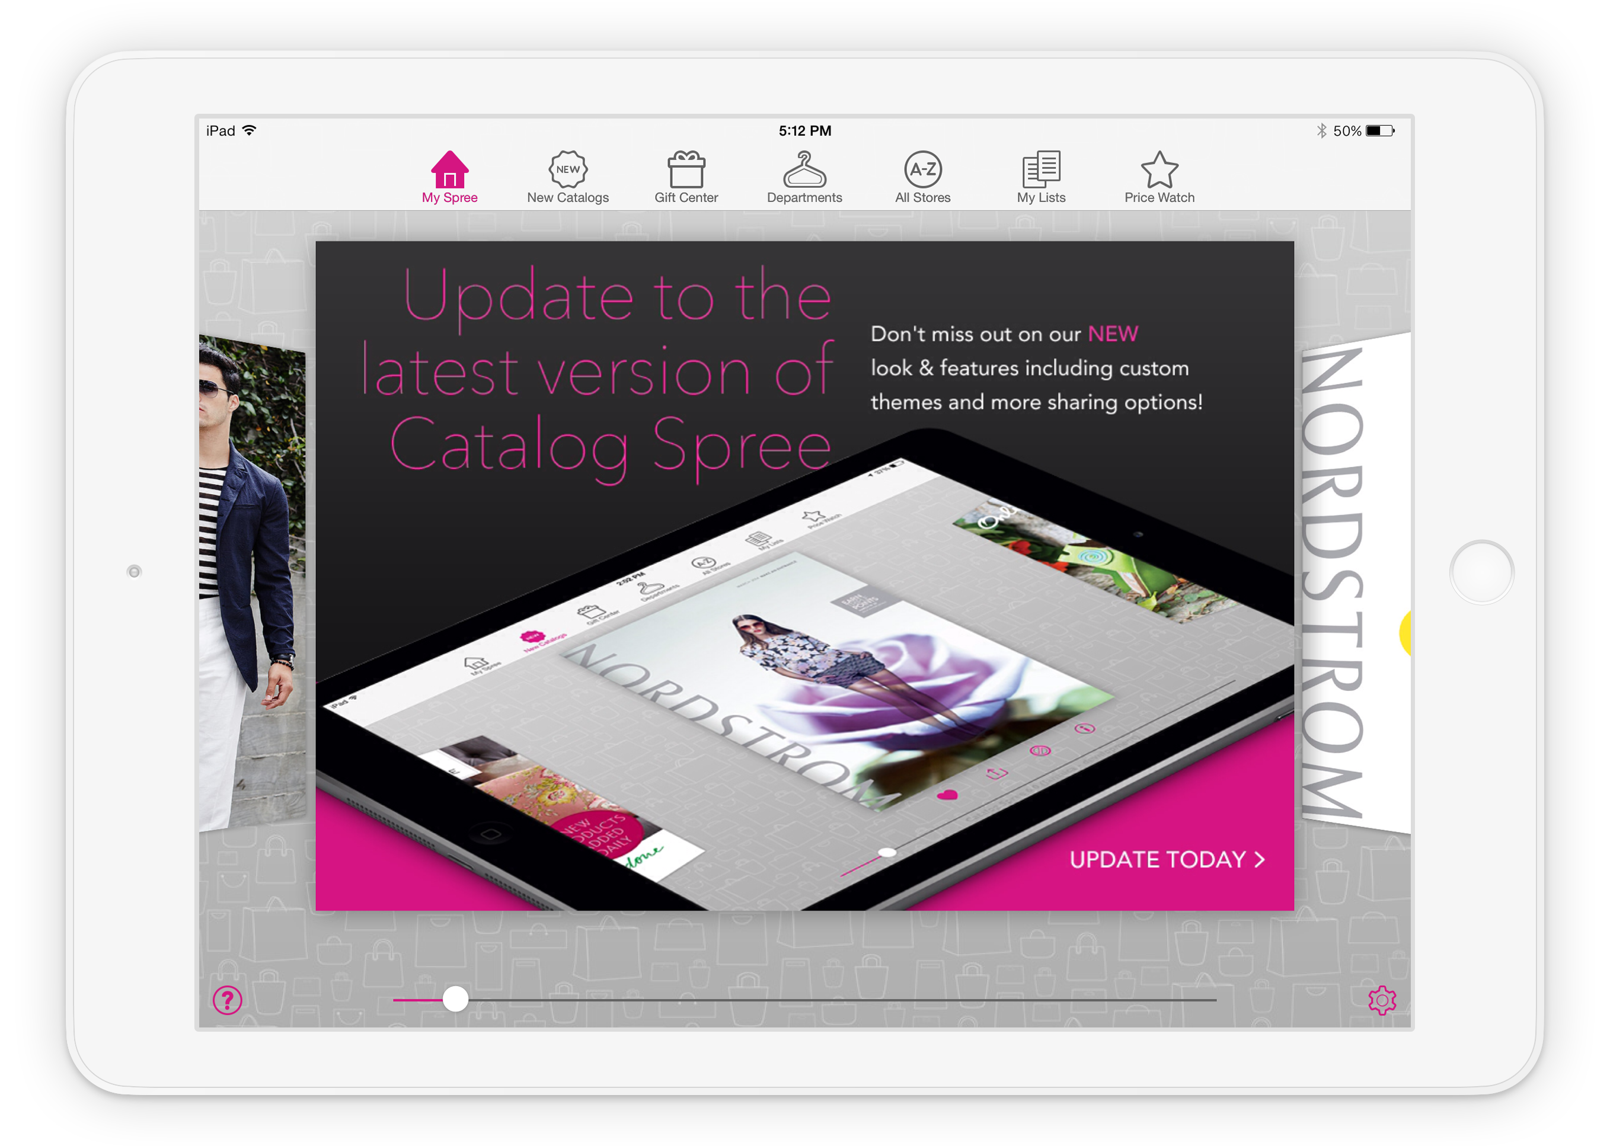Screen dimensions: 1610x1146
Task: Tap the pink NEW word in banner text
Action: (1113, 334)
